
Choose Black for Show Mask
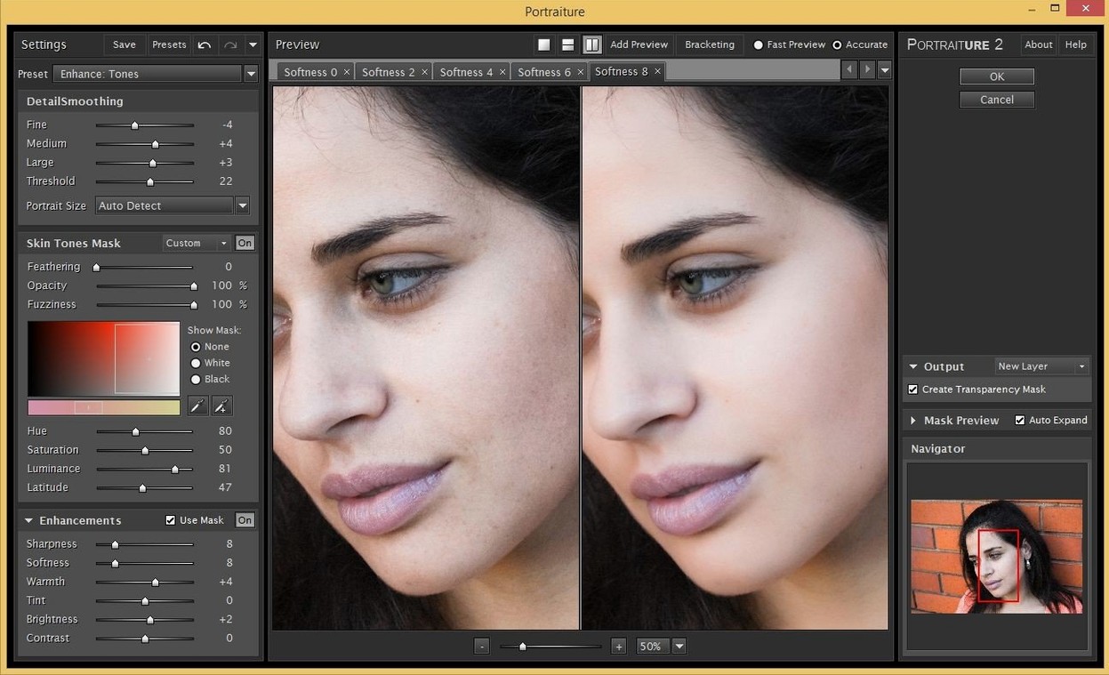[196, 379]
